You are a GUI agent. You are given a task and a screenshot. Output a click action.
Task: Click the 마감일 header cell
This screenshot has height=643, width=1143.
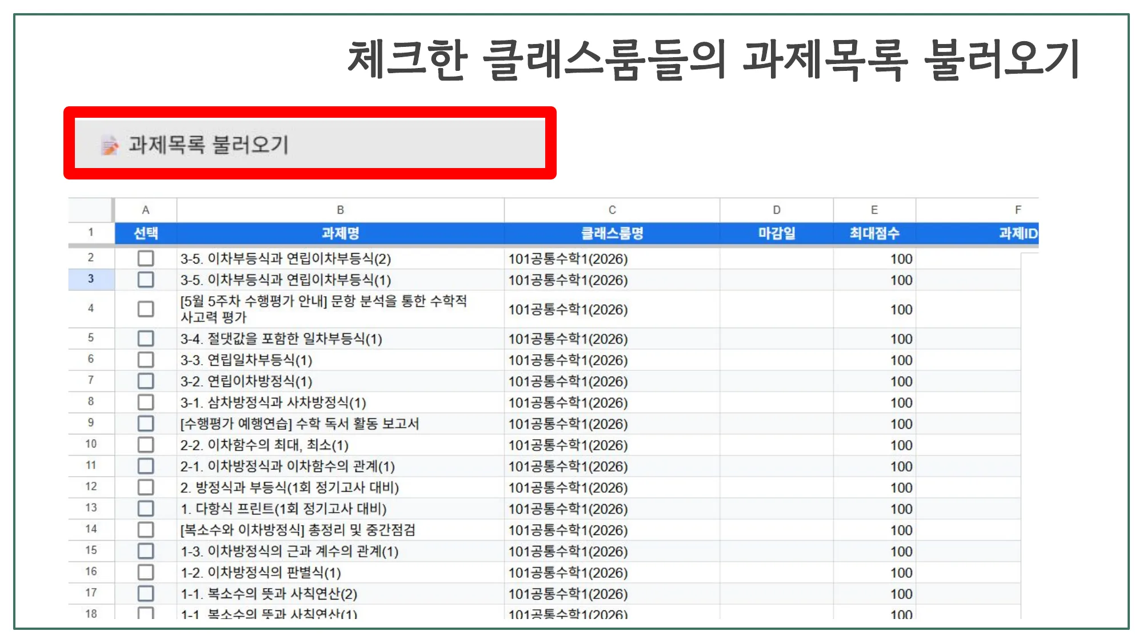pyautogui.click(x=777, y=233)
